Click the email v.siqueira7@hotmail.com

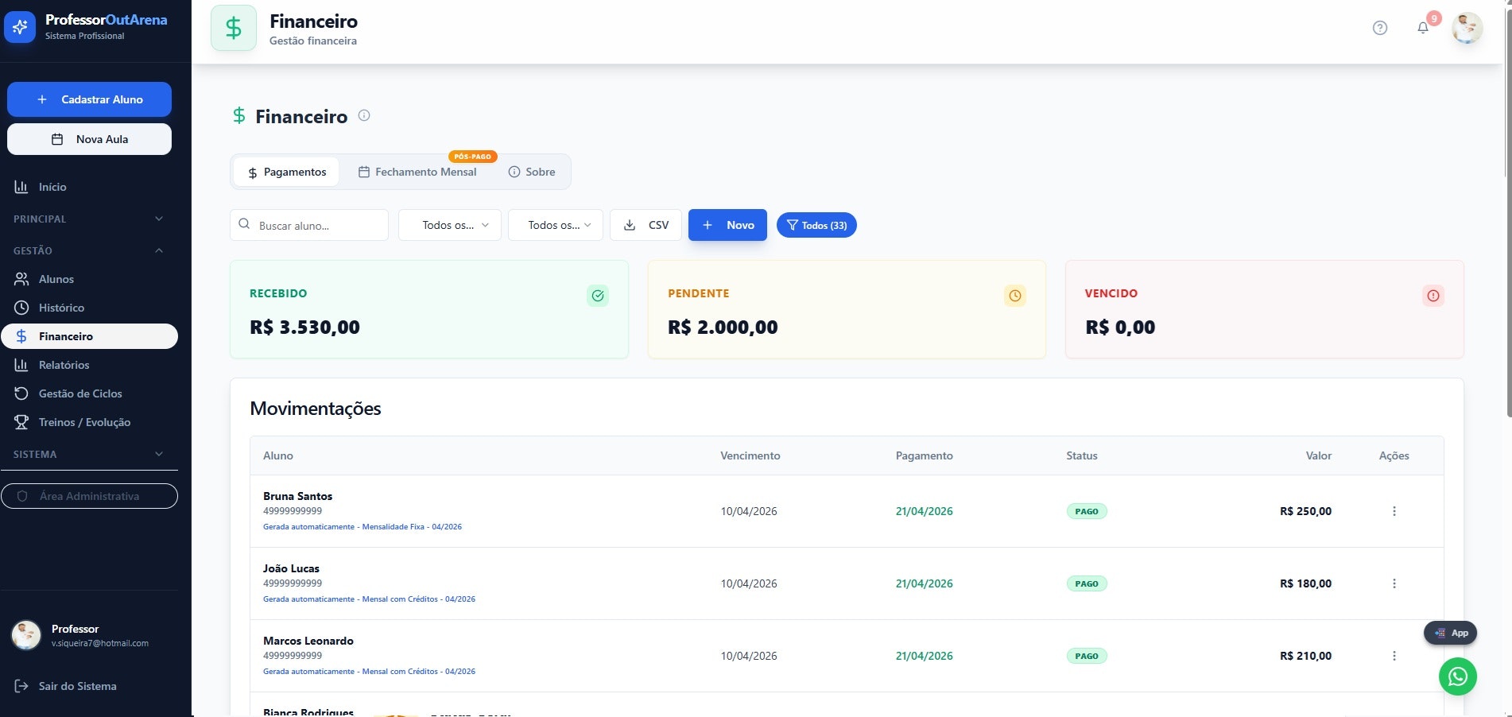pyautogui.click(x=100, y=643)
